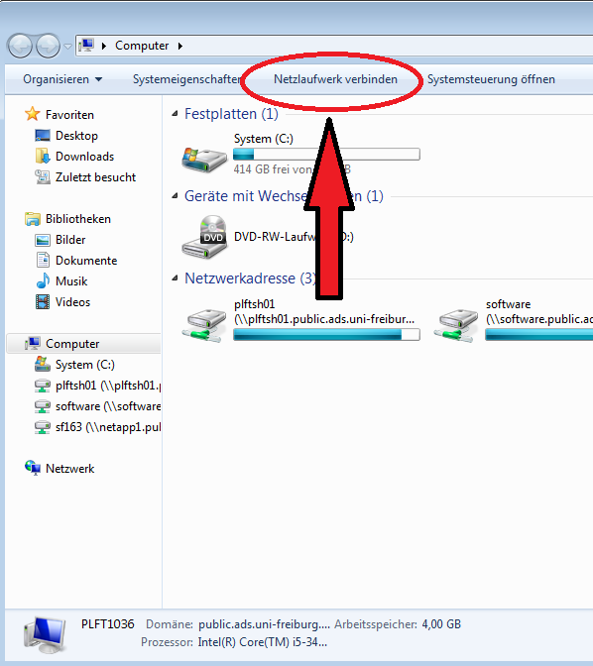Open the System (C:) hard drive icon
The height and width of the screenshot is (666, 593).
click(204, 160)
